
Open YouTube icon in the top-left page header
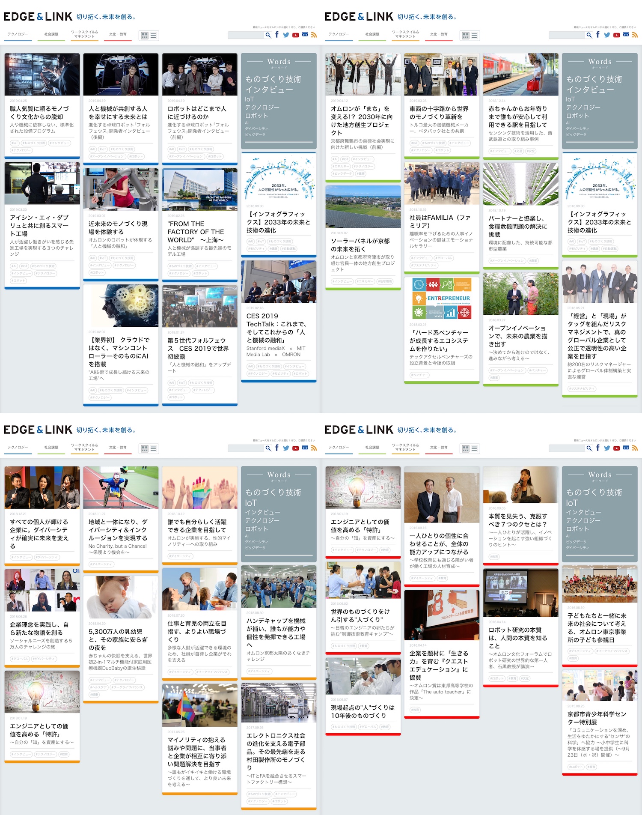pos(295,35)
